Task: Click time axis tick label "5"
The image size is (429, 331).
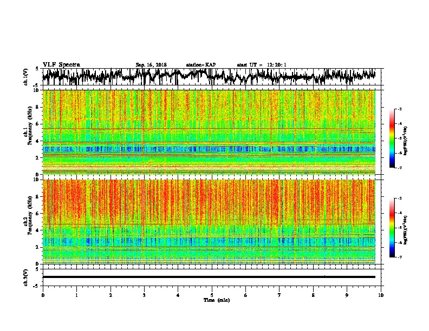Action: (x=212, y=295)
